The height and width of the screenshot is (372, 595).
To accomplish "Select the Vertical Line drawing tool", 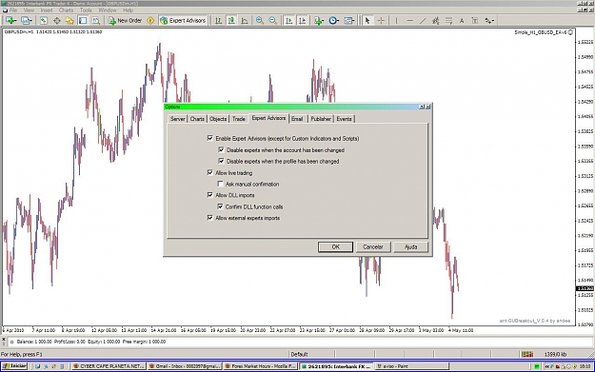I will click(396, 21).
